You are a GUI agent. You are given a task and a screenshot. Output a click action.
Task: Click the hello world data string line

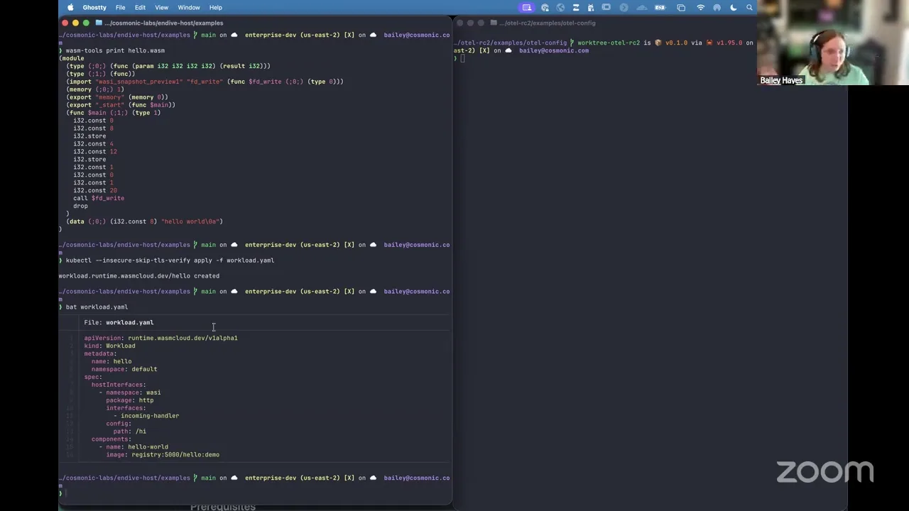[145, 221]
